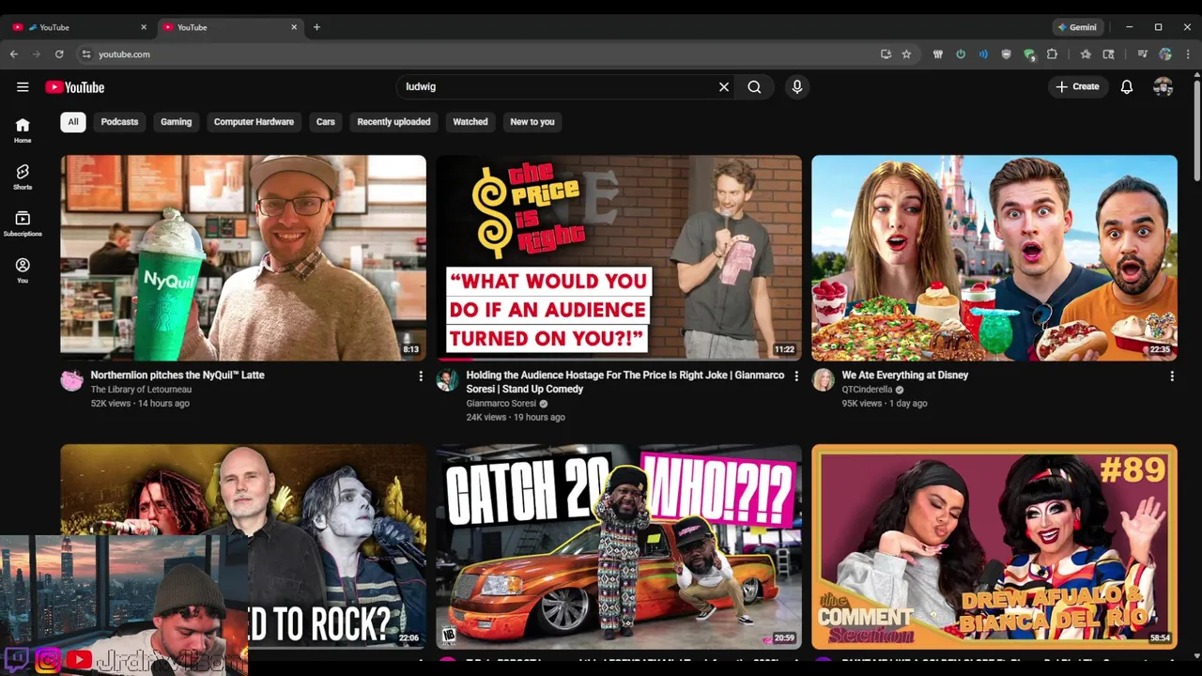Viewport: 1202px width, 676px height.
Task: Bookmark this page with the star
Action: click(906, 54)
